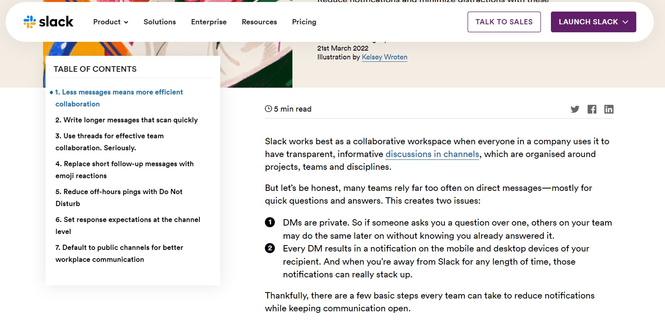This screenshot has height=330, width=665.
Task: Jump to Write longer messages that scan quickly
Action: coord(126,120)
